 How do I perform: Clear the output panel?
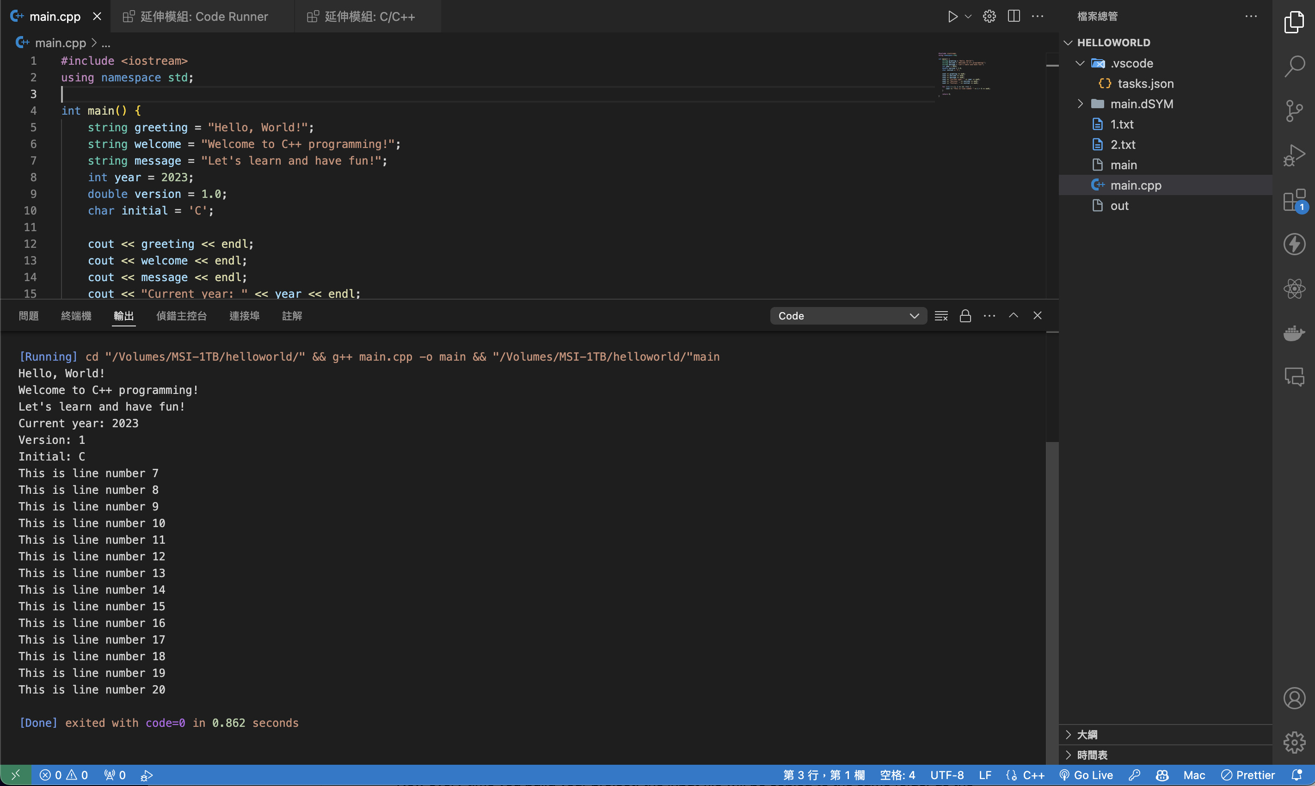tap(941, 316)
